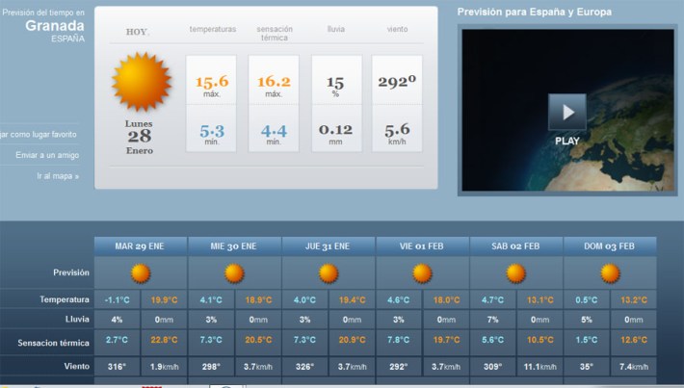Screen dimensions: 684x388
Task: Click the sun icon under VIE 01 FEB
Action: click(422, 273)
